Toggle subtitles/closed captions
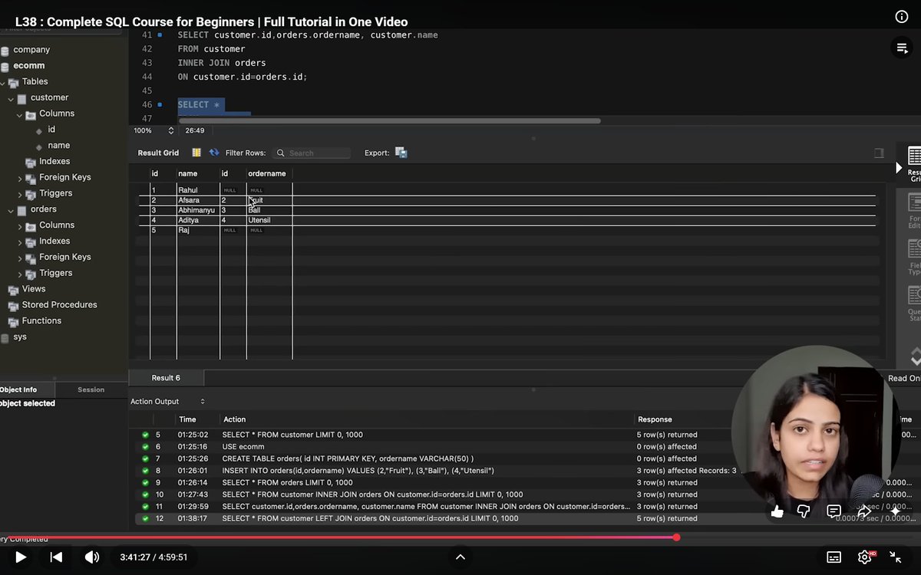The image size is (921, 575). pyautogui.click(x=834, y=557)
